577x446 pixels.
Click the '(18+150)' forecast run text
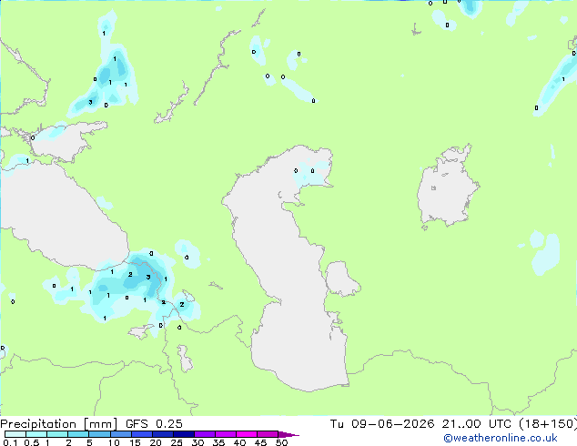(548, 423)
